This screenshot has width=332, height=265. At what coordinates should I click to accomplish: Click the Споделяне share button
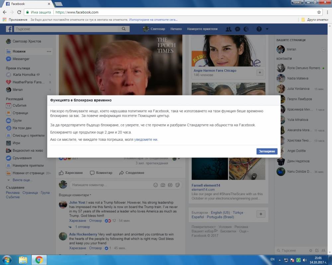(x=132, y=173)
